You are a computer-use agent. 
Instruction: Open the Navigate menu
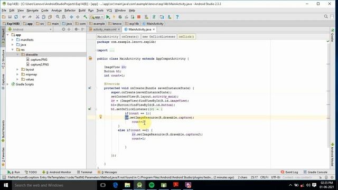[x=33, y=11]
